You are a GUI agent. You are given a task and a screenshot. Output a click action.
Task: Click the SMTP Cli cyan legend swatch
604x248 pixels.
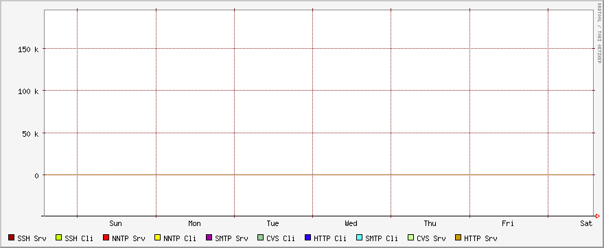coord(359,238)
